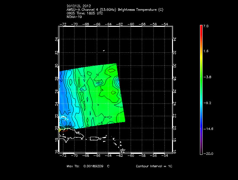Screen dimensions: 238x180
Task: Click the 34 latitude label on left axis
Action: tap(56, 39)
